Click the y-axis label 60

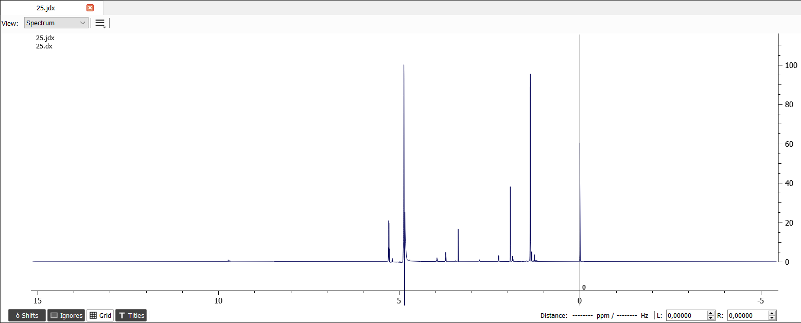789,144
